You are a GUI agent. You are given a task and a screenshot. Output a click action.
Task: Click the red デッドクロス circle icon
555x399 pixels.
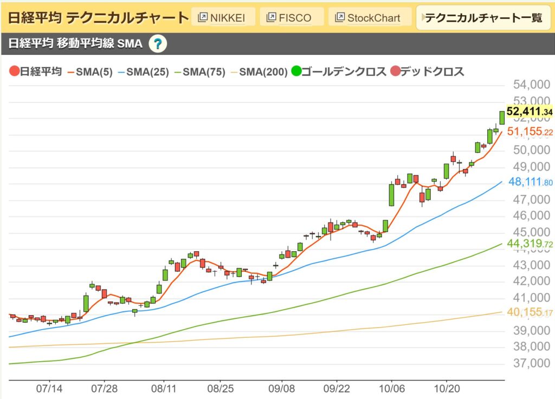tap(396, 71)
